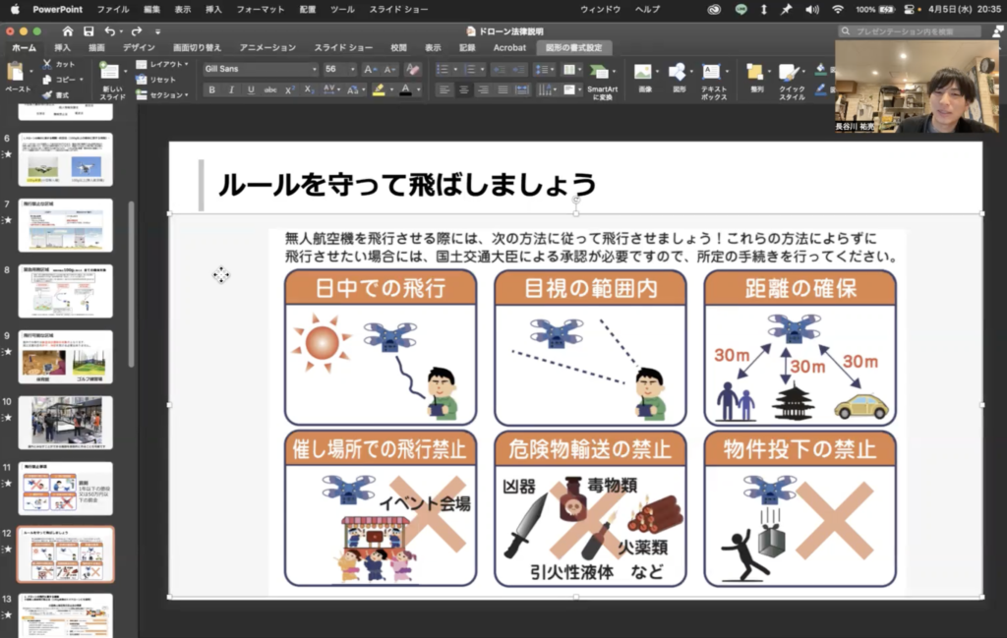Screen dimensions: 1007x638
Task: Toggle Bold formatting
Action: [x=211, y=89]
